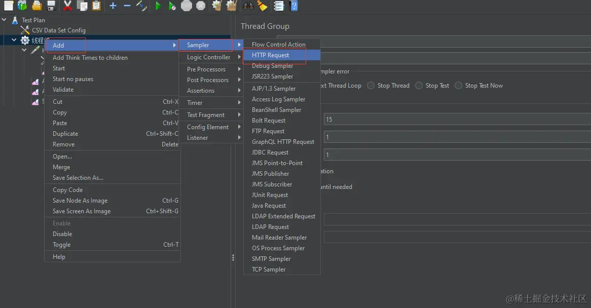The width and height of the screenshot is (591, 308).
Task: Click the blue plus Expand All icon
Action: (113, 6)
